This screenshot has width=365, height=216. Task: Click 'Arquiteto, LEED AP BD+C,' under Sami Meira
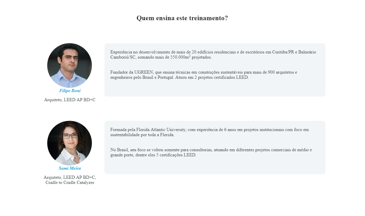click(x=70, y=177)
